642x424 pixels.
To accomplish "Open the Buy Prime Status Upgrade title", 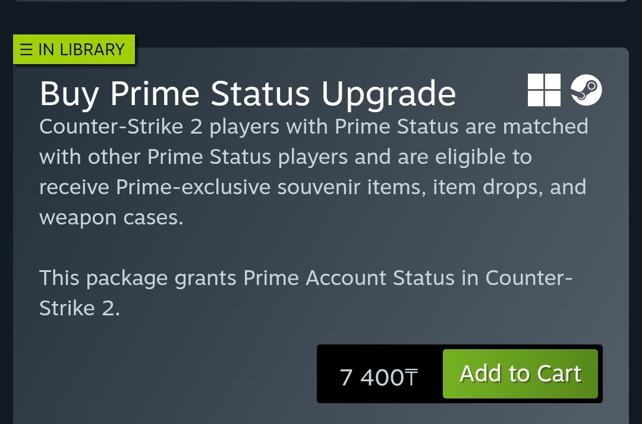I will pyautogui.click(x=247, y=94).
